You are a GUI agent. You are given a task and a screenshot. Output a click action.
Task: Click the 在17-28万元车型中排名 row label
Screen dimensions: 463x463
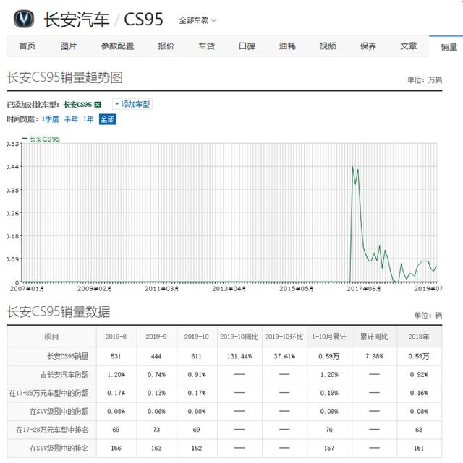click(52, 430)
